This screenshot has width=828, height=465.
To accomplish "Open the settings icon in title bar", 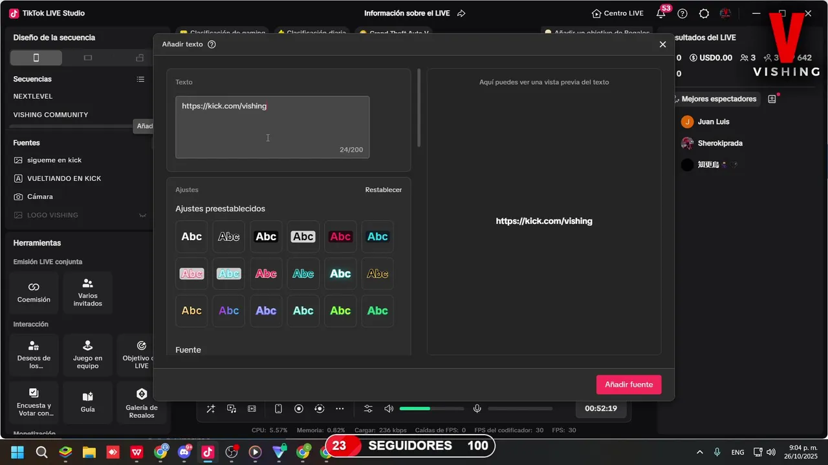I will coord(704,14).
